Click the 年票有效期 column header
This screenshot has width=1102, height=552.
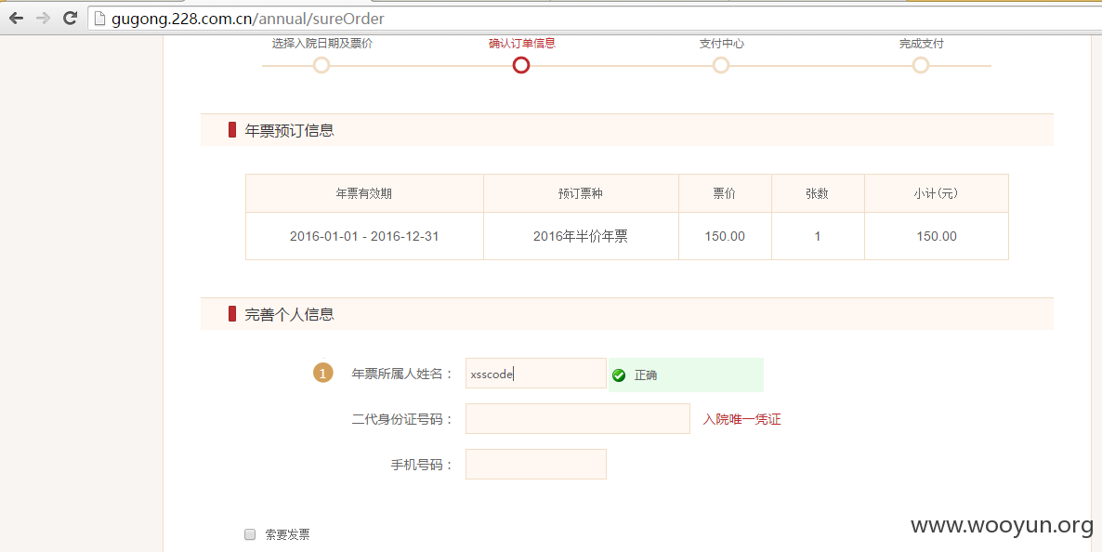tap(364, 193)
